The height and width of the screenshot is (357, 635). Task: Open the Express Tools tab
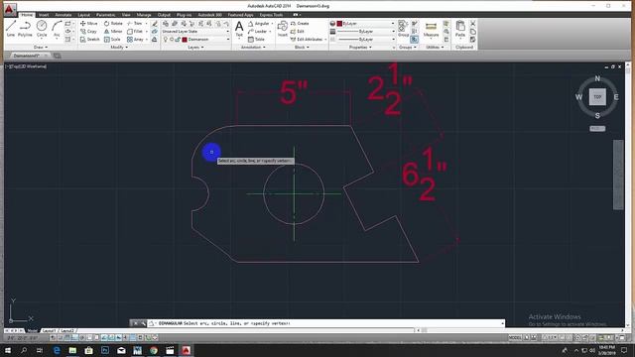coord(271,15)
